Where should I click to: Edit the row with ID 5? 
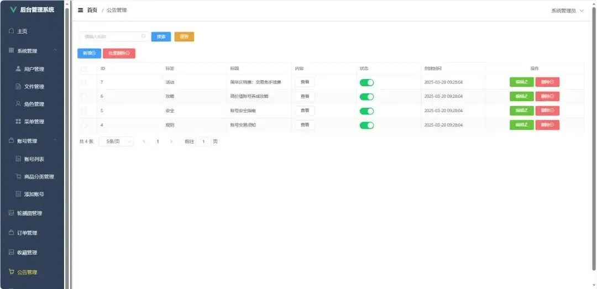pyautogui.click(x=522, y=111)
